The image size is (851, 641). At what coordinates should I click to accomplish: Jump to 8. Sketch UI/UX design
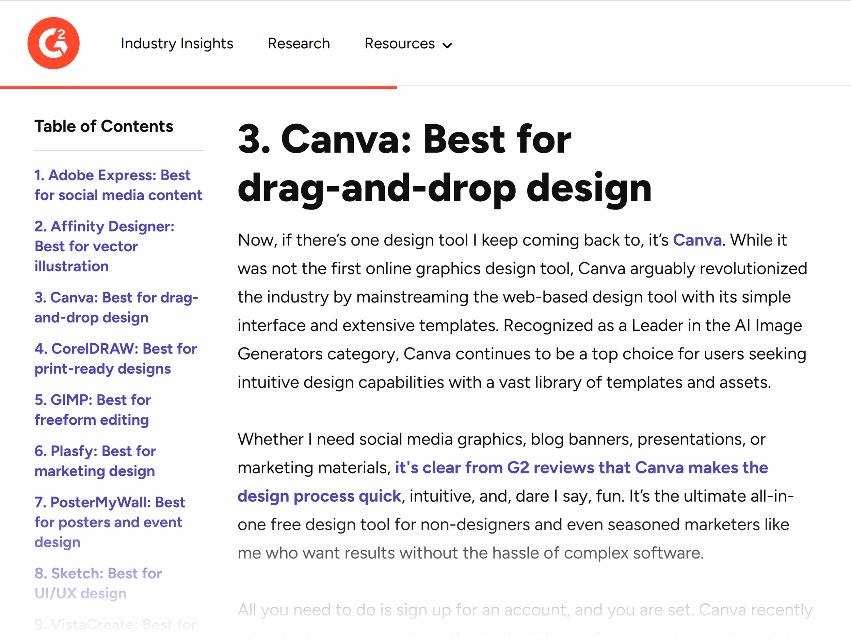(x=98, y=583)
